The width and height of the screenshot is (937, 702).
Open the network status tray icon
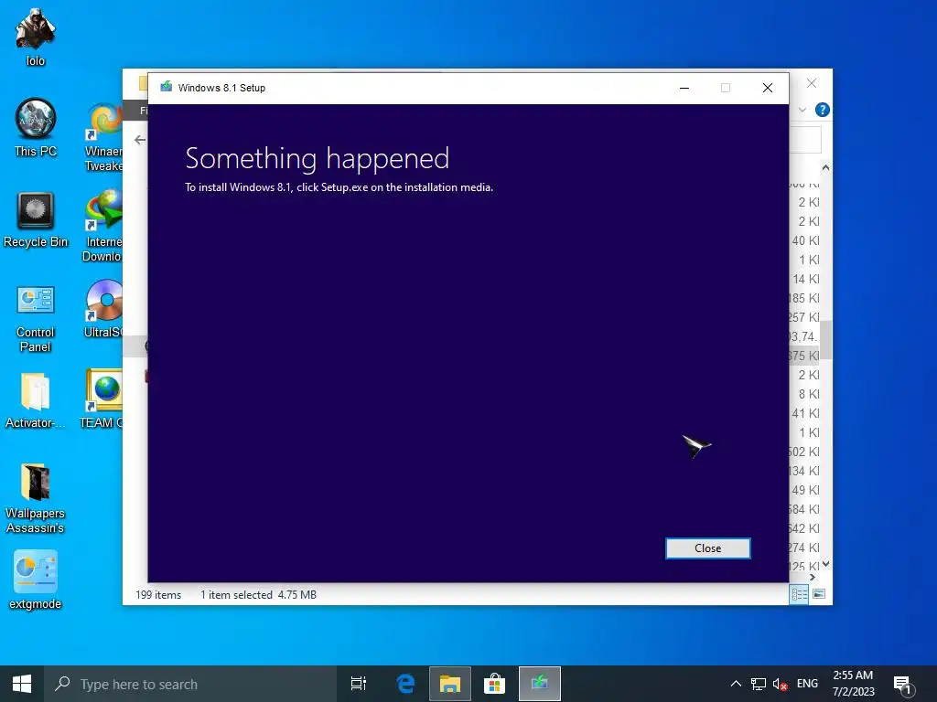point(759,684)
